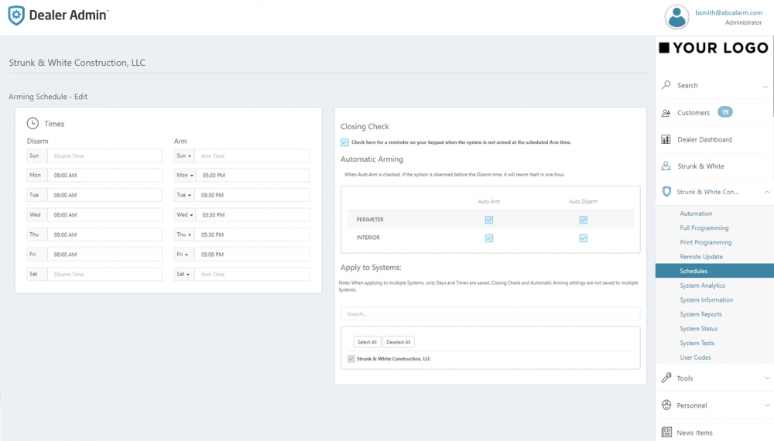Click the Tools wrench icon
The width and height of the screenshot is (774, 441).
[x=666, y=378]
